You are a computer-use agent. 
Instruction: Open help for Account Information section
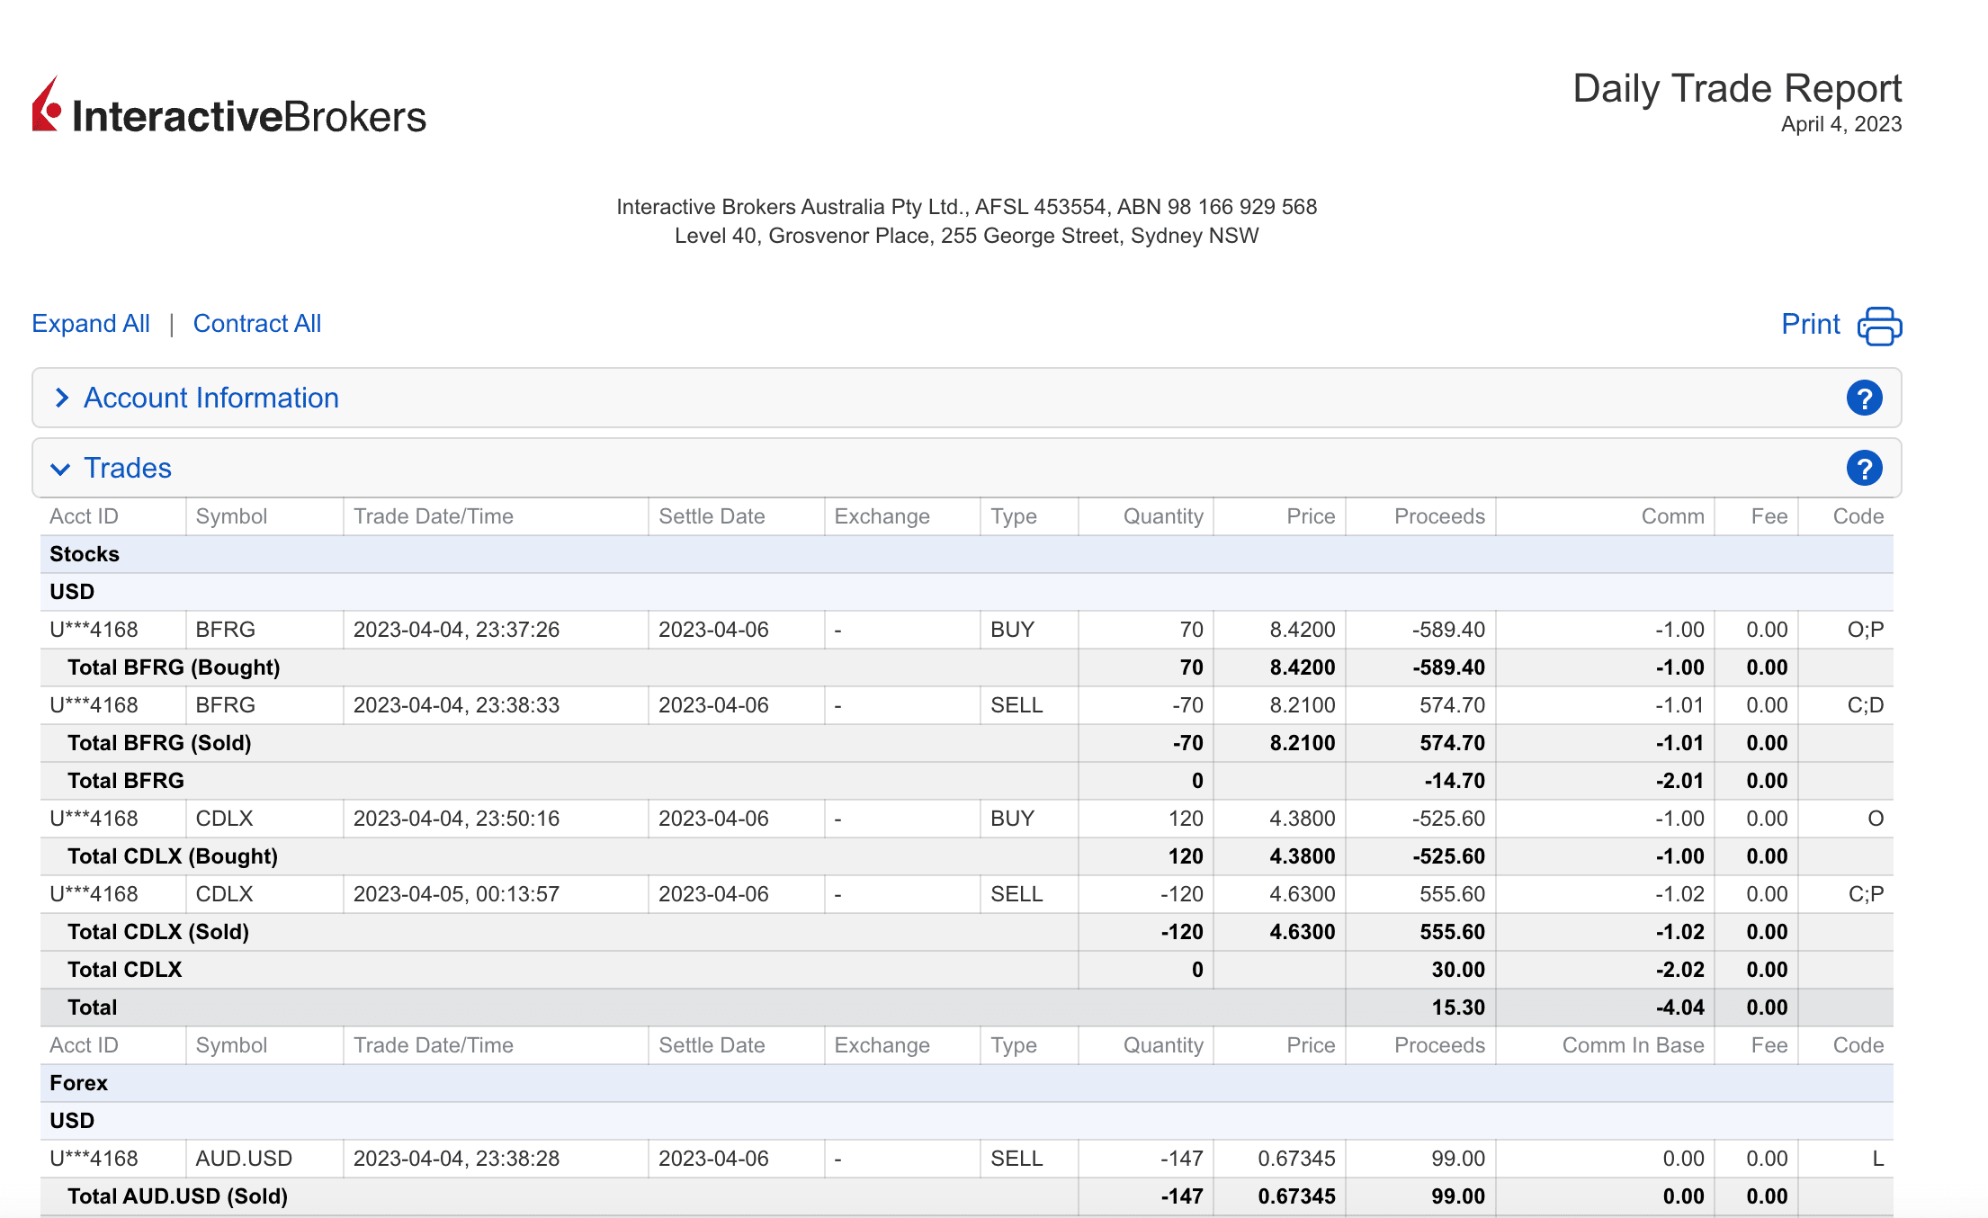click(1864, 398)
